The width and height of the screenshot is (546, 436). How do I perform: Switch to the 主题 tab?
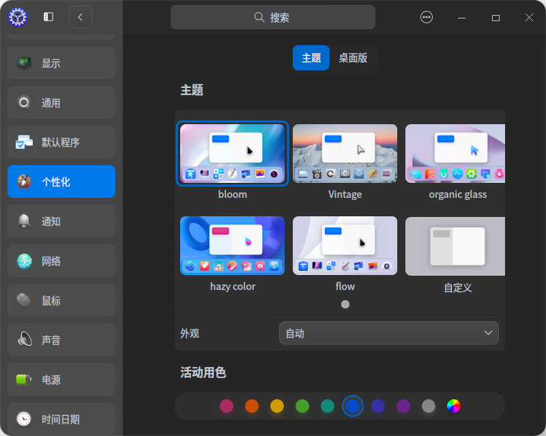tap(311, 58)
